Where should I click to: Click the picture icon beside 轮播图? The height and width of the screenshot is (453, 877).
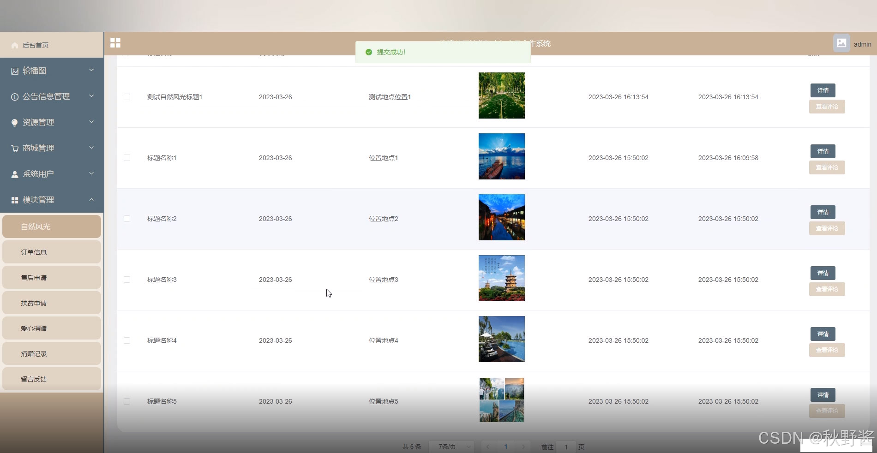coord(15,71)
